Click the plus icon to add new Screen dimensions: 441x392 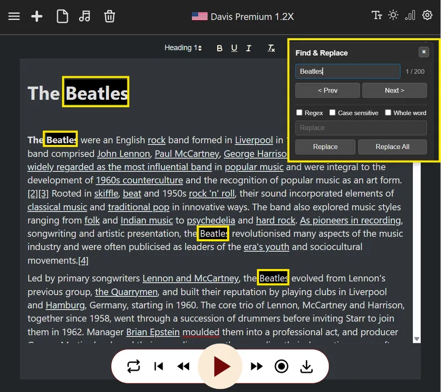pyautogui.click(x=37, y=17)
